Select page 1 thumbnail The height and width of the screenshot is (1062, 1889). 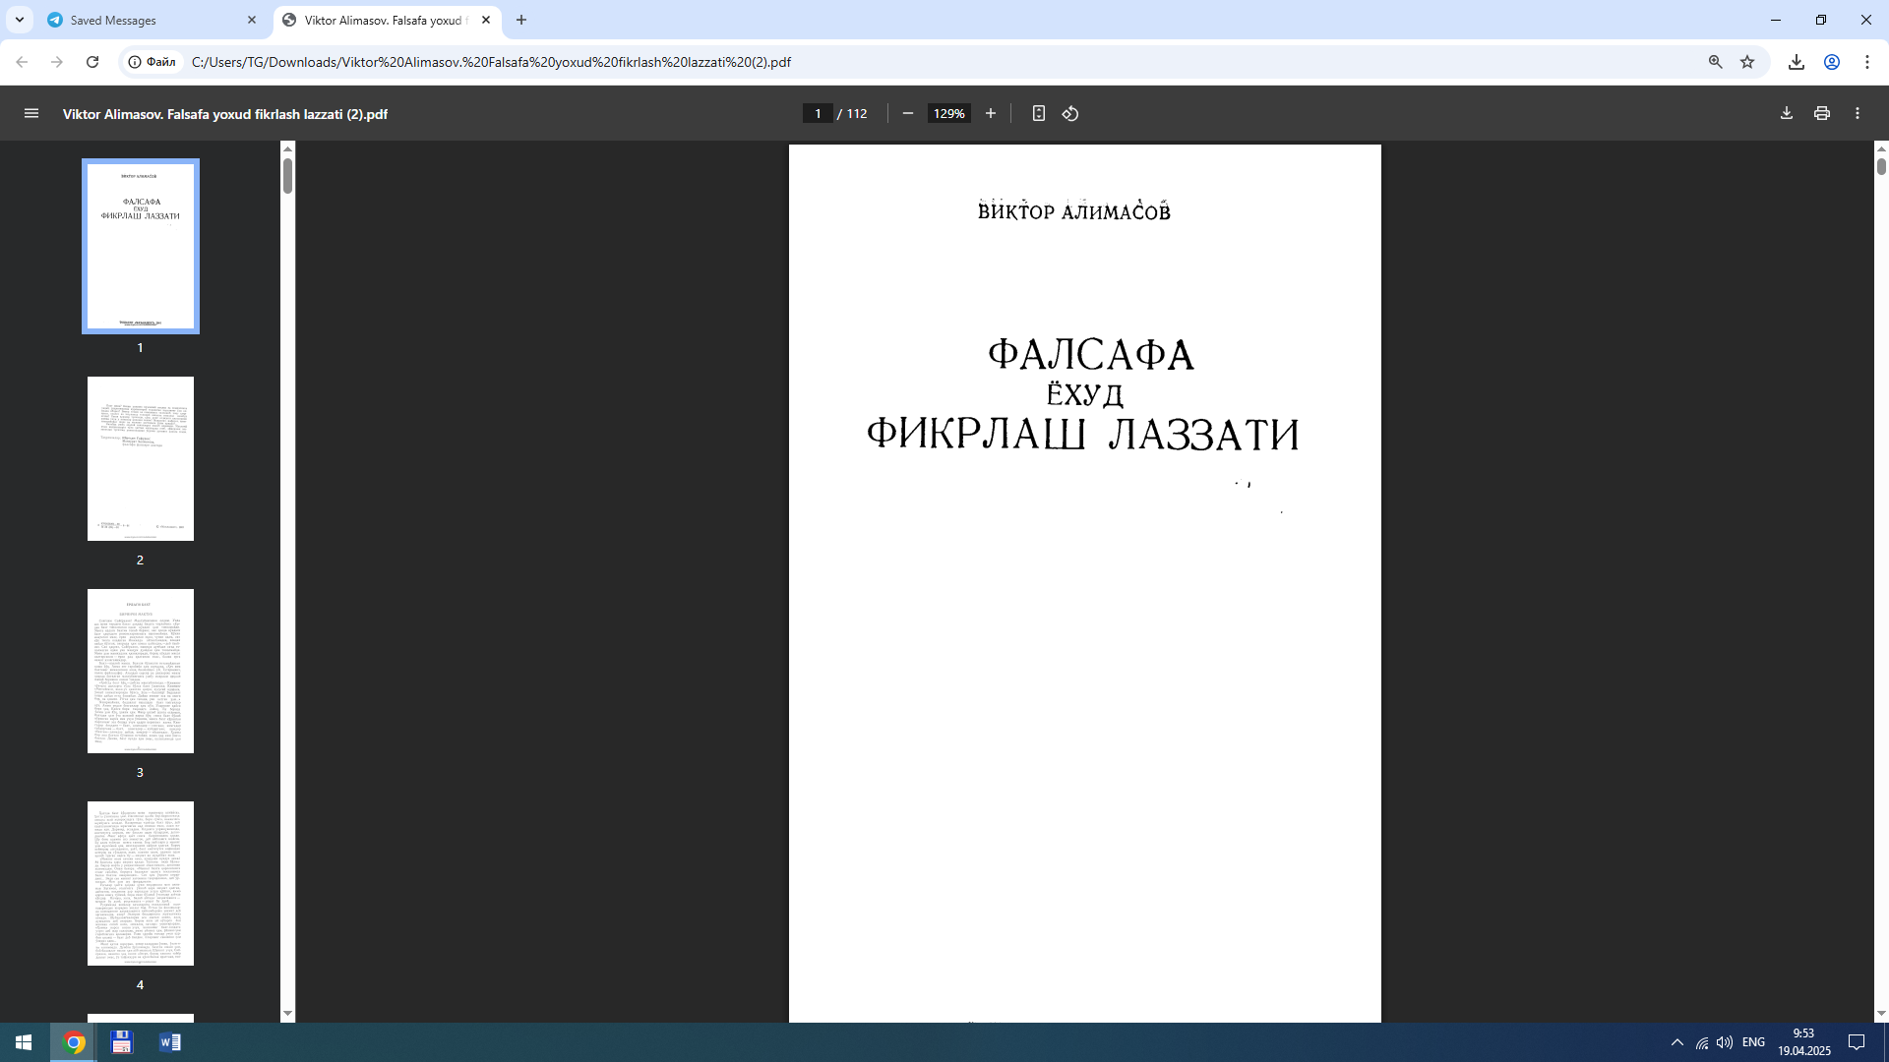pos(141,246)
